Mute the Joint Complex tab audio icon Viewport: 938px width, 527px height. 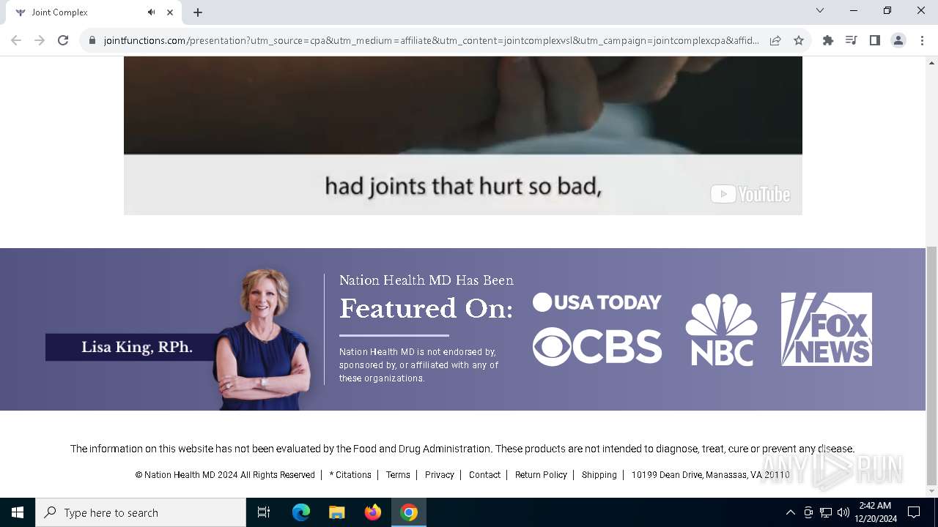click(x=151, y=12)
